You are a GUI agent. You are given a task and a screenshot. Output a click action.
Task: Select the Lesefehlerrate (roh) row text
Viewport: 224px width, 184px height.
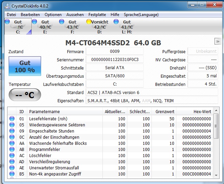click(x=48, y=119)
